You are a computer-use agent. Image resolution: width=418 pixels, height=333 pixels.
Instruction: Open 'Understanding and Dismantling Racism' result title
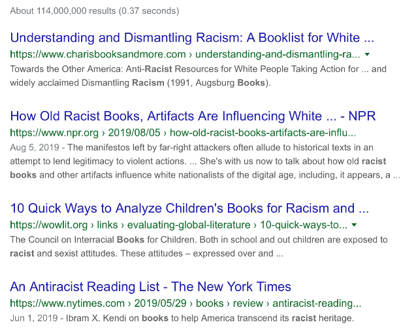coord(192,38)
